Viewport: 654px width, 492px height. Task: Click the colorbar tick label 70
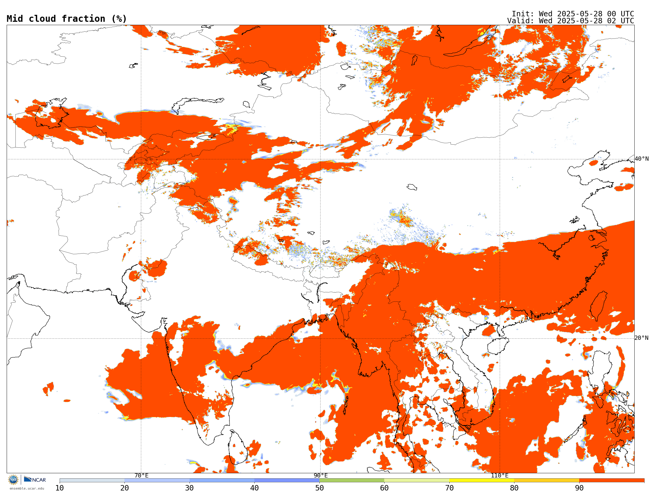pos(449,488)
